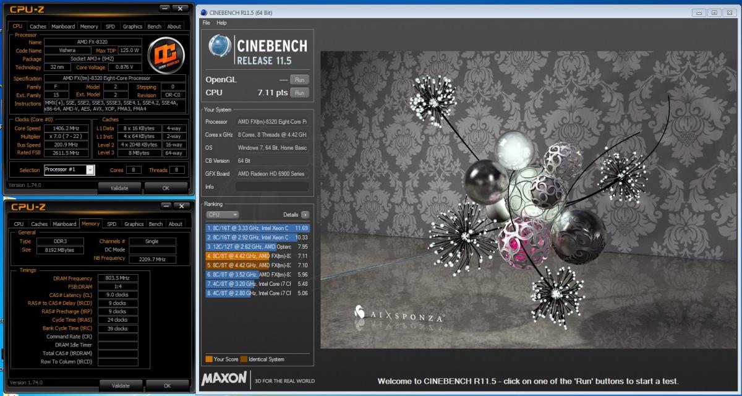742x396 pixels.
Task: Expand the CPU ranking dropdown
Action: [x=222, y=215]
